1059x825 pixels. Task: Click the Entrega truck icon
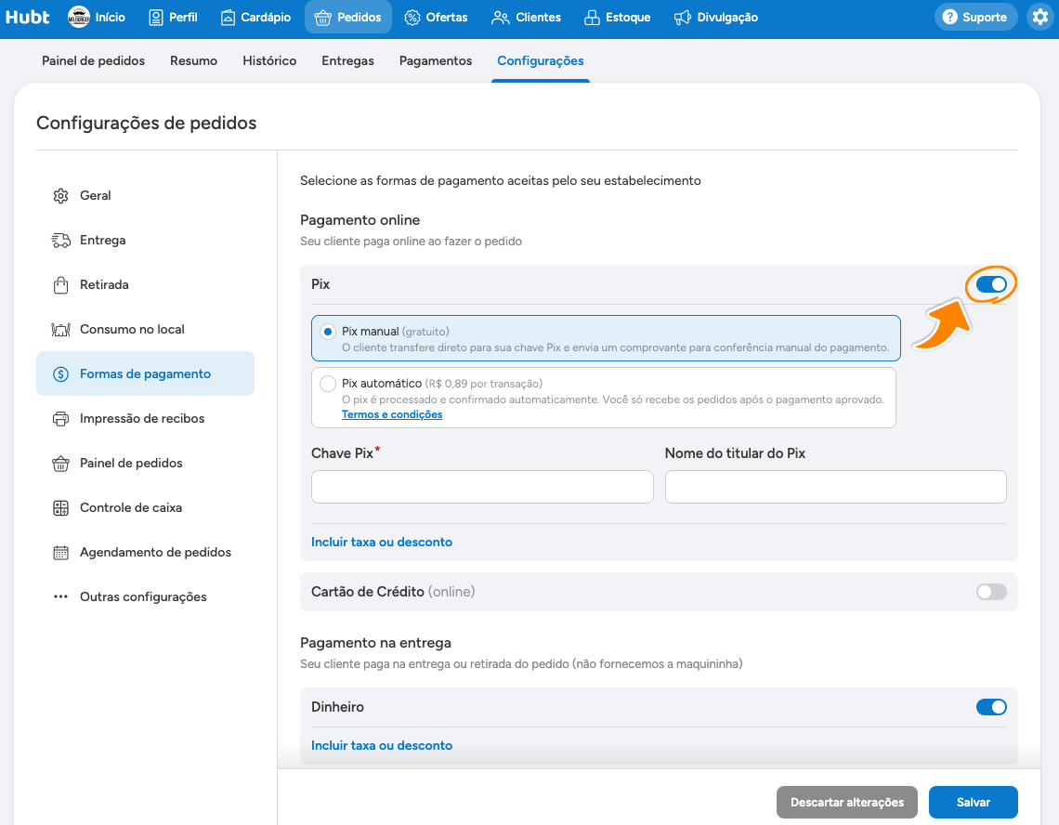tap(60, 241)
